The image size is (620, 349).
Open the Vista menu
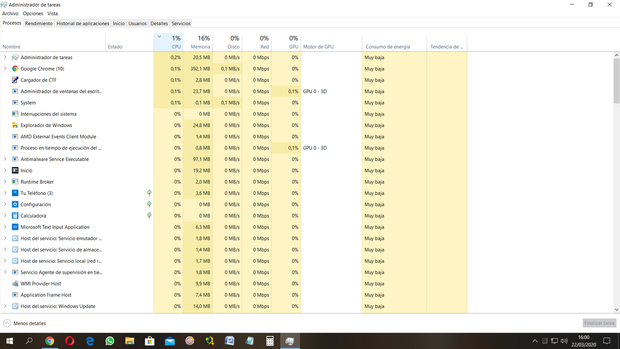click(x=52, y=14)
